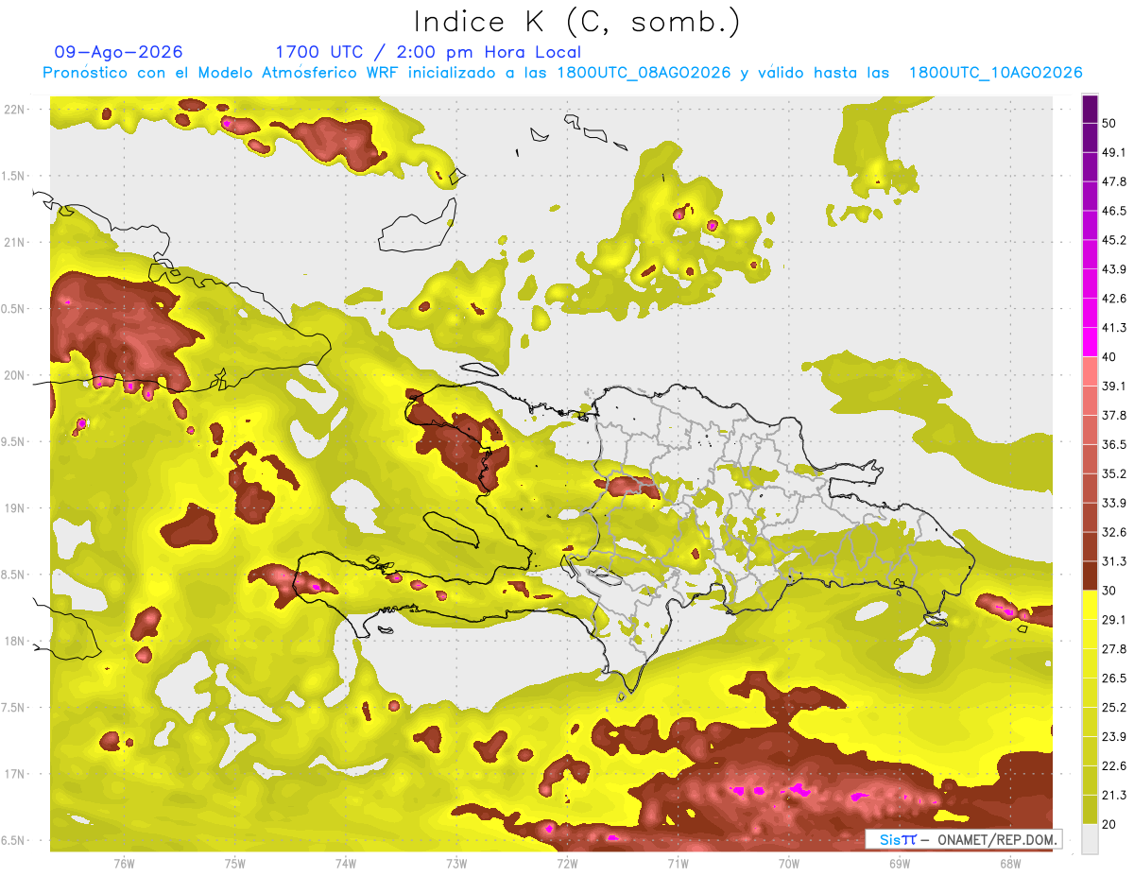Click the "33.9" color scale label
Screen dimensions: 1134x876
[1114, 503]
